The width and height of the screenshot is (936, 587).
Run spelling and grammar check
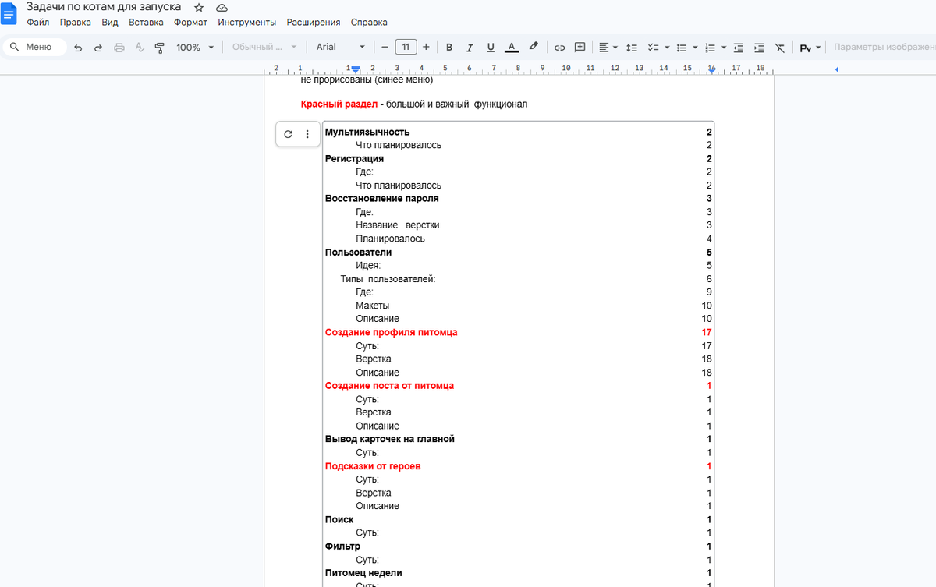tap(140, 48)
